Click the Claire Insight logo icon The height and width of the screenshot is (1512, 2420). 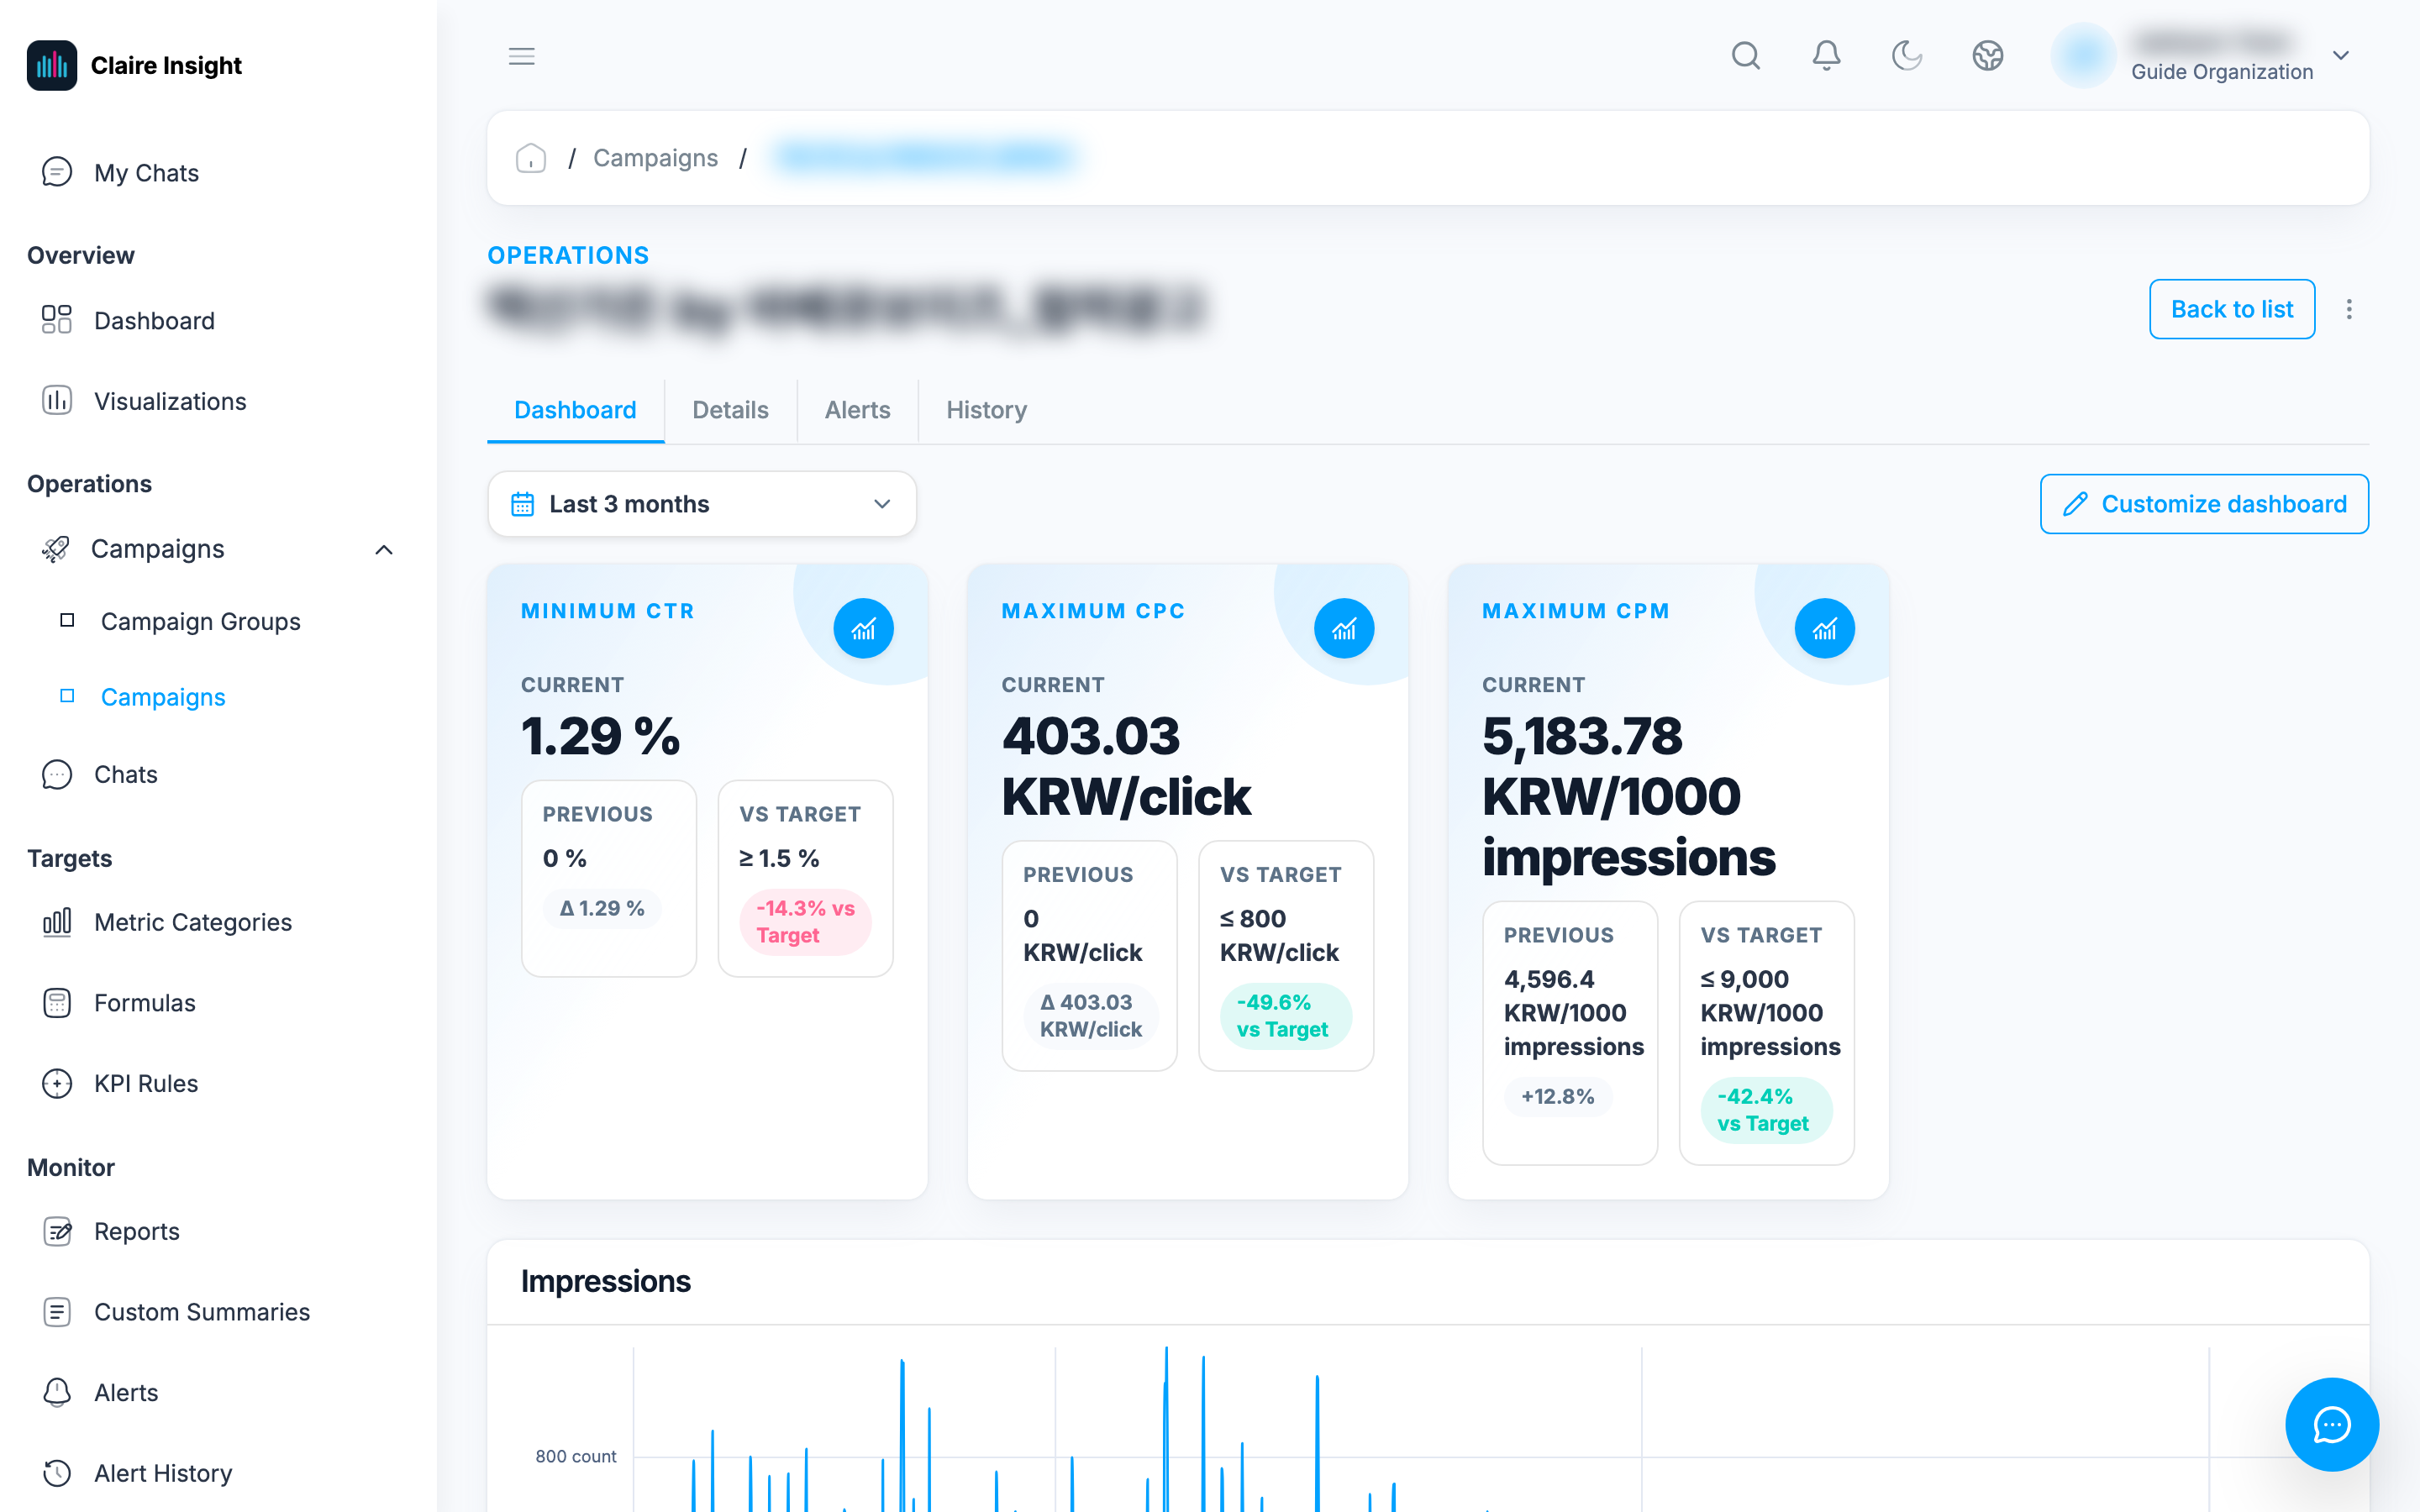(x=52, y=65)
